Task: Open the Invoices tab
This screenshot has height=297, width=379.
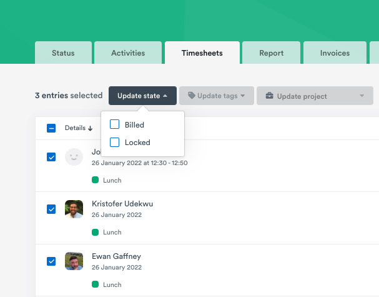Action: 335,53
